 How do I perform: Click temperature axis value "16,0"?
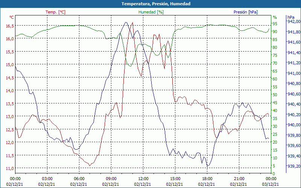click(x=10, y=39)
